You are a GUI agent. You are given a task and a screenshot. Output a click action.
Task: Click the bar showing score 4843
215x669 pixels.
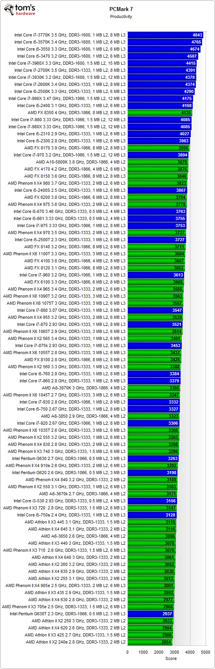tap(166, 35)
